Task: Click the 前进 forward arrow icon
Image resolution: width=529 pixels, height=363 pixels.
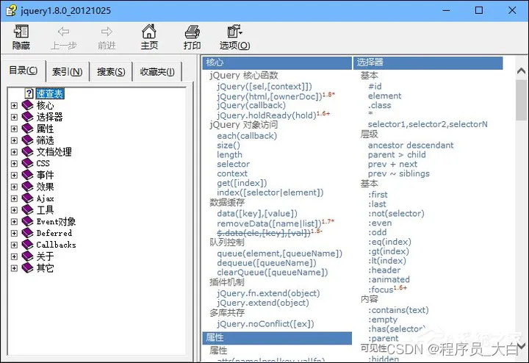Action: point(107,32)
